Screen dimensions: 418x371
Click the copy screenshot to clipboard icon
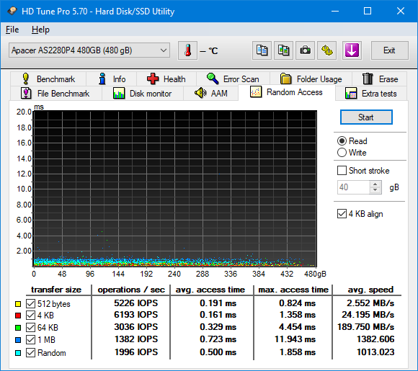283,50
